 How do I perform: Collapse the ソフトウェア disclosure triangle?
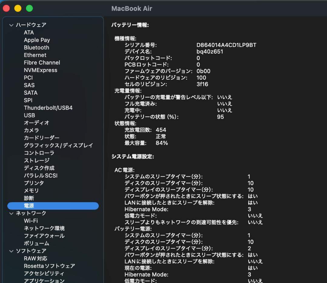click(x=11, y=251)
